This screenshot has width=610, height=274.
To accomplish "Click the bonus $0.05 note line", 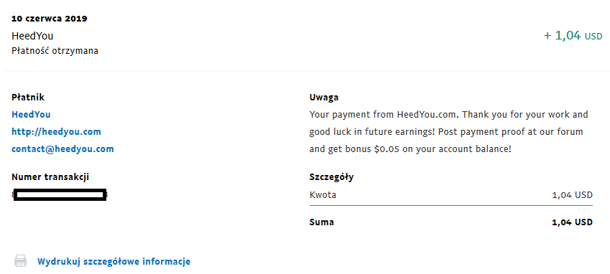I will coord(410,149).
